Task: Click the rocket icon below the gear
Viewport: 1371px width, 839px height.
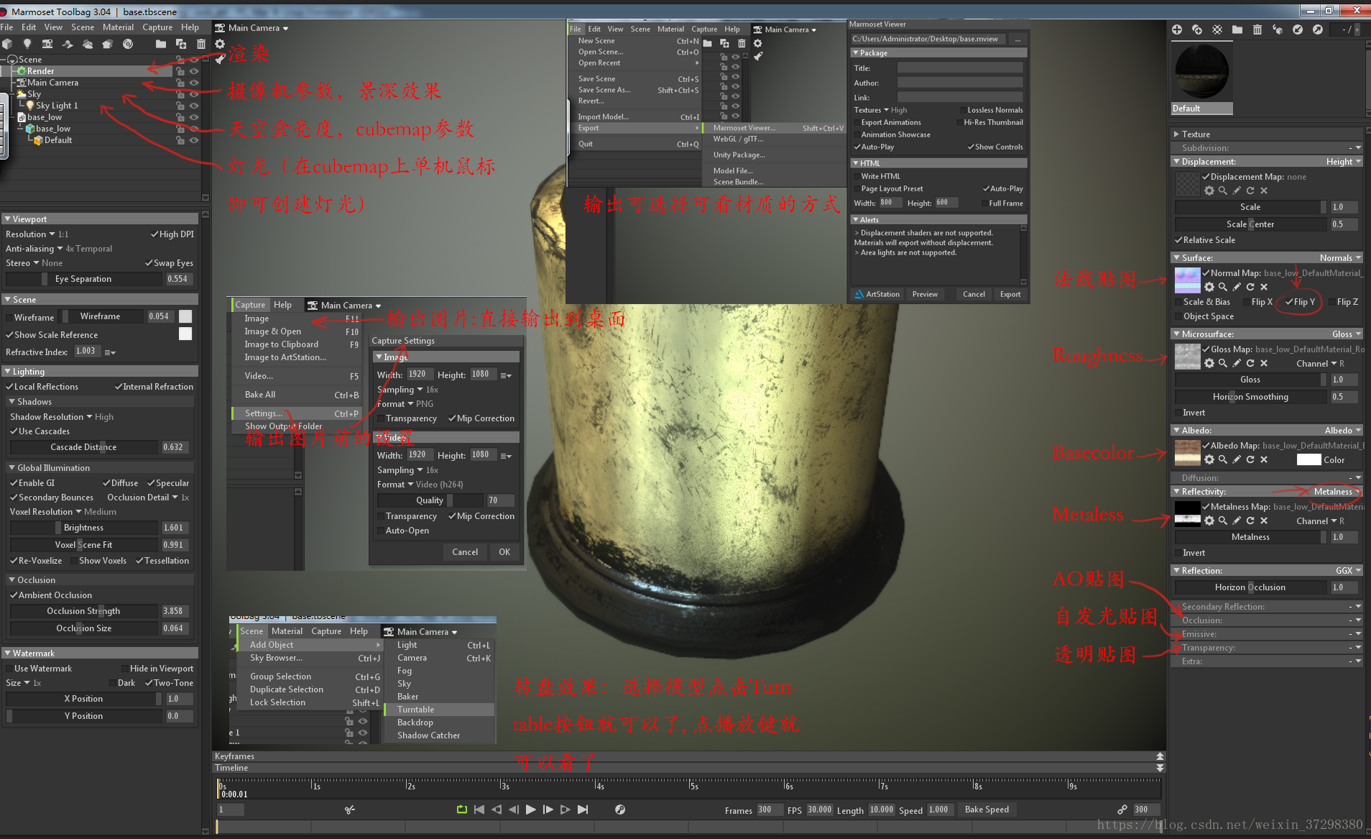Action: (x=220, y=58)
